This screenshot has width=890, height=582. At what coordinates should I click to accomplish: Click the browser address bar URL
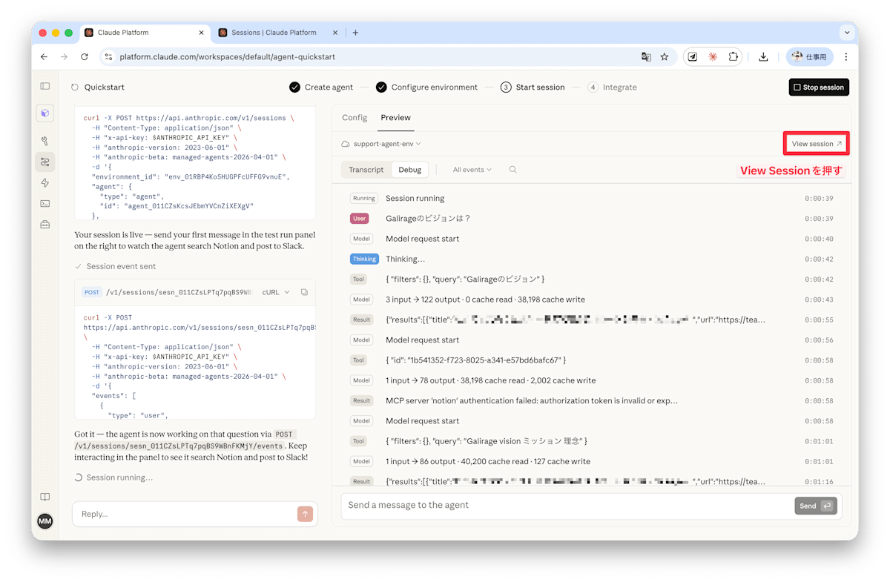[x=227, y=56]
